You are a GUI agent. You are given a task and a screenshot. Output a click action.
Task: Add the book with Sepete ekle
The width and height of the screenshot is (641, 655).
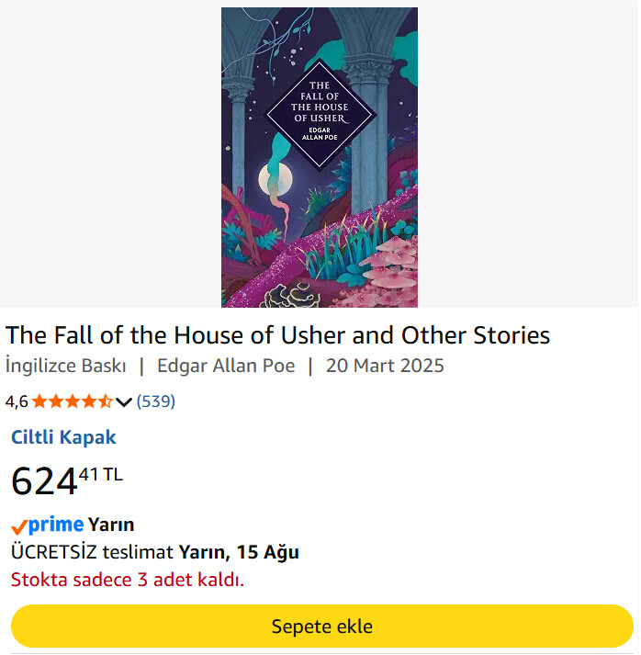tap(322, 627)
